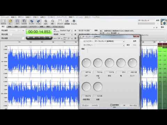Open a file with the yellow folder icon
This screenshot has width=167, height=125.
coord(10,22)
